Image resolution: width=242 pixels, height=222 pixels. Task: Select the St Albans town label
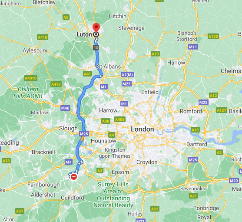(x=109, y=66)
